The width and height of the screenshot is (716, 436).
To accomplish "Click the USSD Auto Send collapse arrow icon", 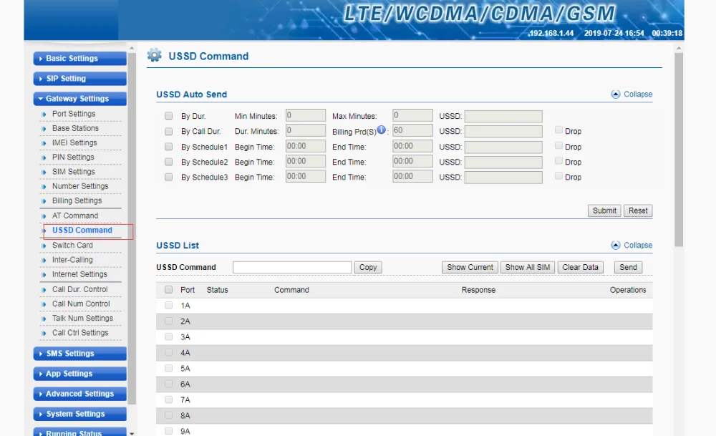I will click(615, 94).
